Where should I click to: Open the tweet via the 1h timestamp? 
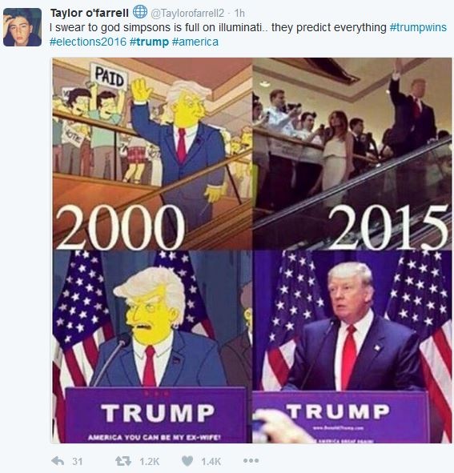tap(239, 13)
